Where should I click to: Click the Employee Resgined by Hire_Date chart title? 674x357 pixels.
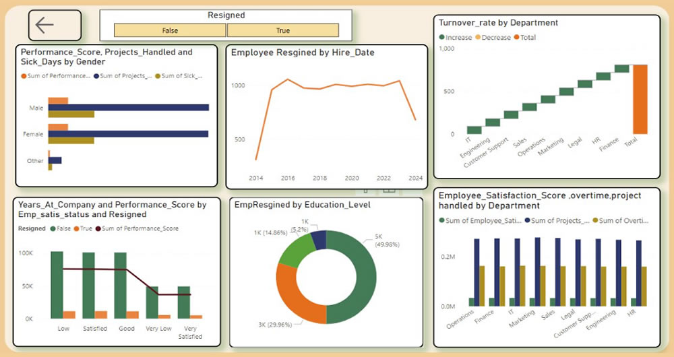(x=303, y=53)
